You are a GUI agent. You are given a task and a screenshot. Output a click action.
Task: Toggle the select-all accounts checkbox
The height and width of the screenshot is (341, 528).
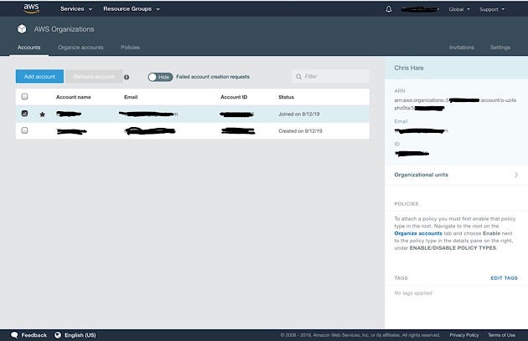coord(24,97)
